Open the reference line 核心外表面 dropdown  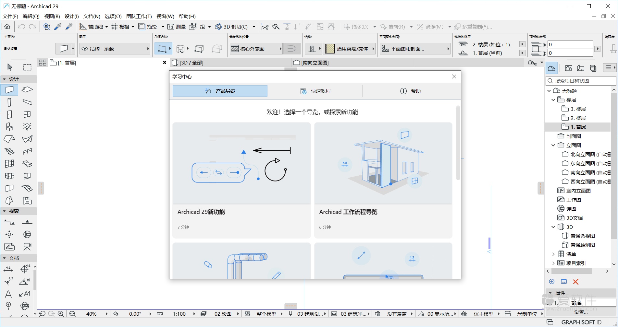click(x=256, y=49)
